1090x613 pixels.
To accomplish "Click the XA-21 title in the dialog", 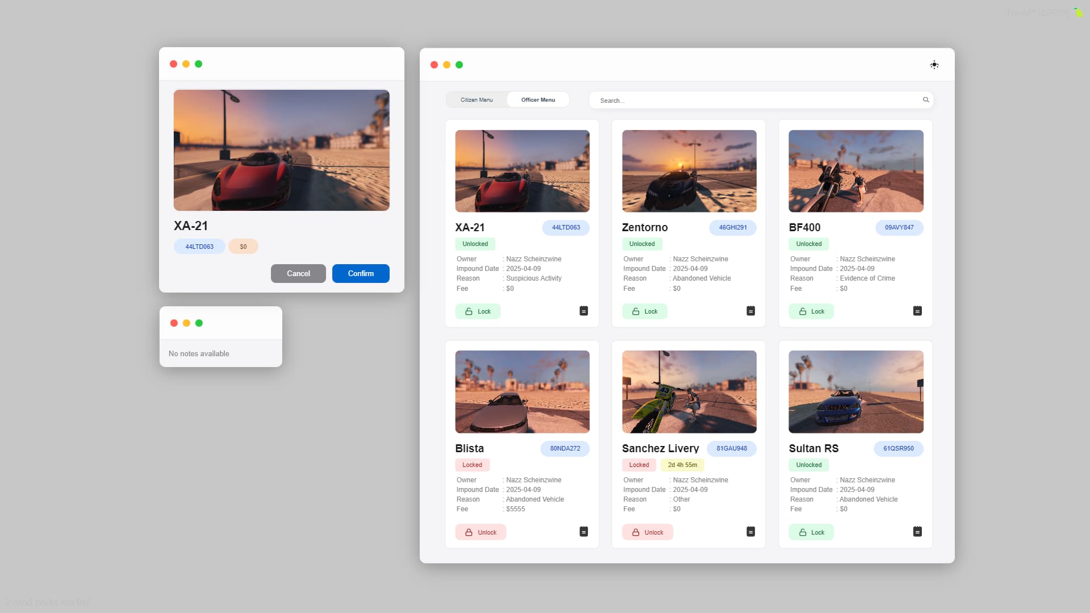I will point(191,226).
